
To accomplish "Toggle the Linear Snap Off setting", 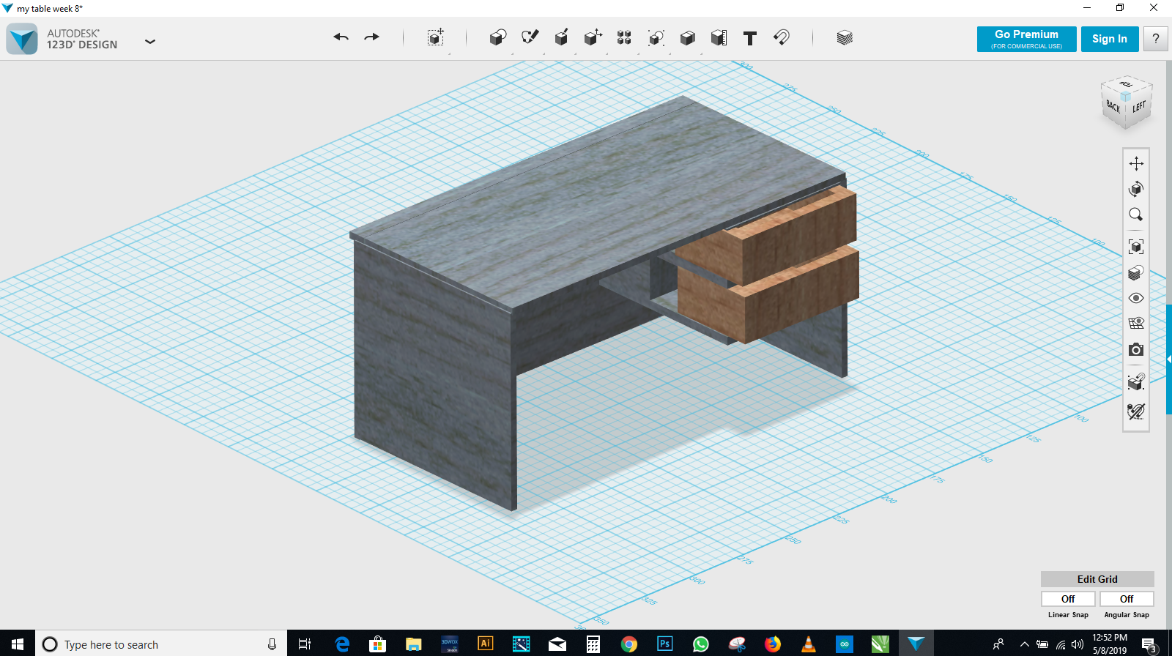I will click(x=1068, y=599).
